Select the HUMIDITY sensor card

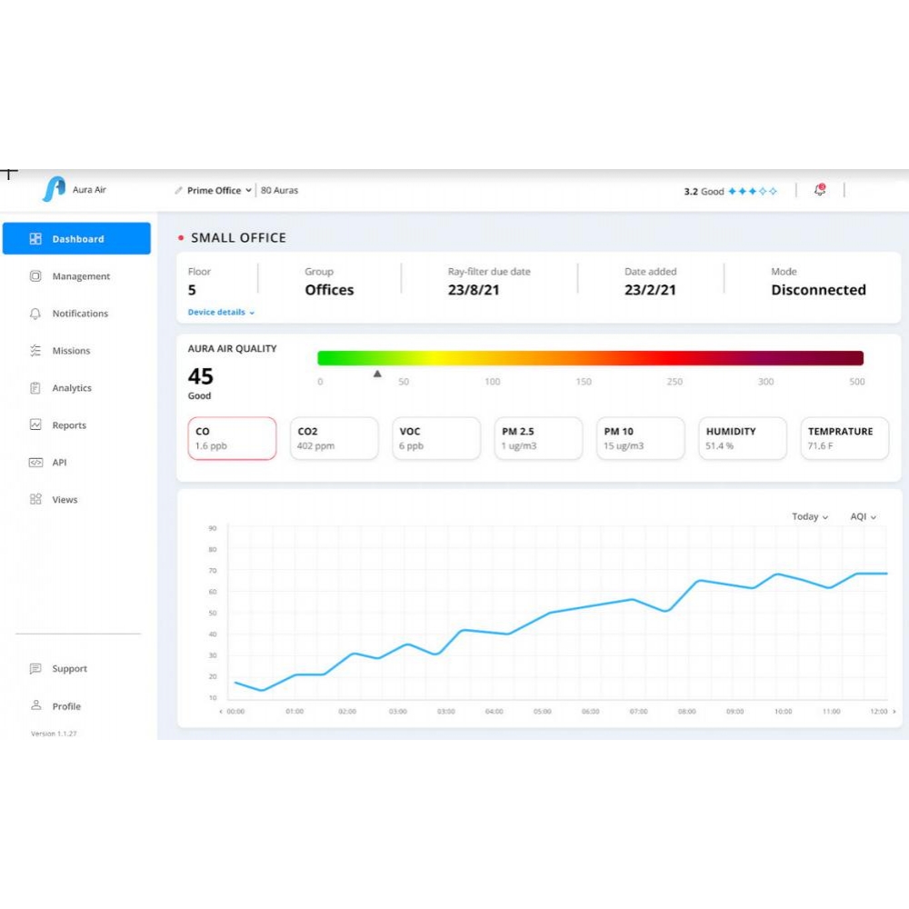(742, 437)
